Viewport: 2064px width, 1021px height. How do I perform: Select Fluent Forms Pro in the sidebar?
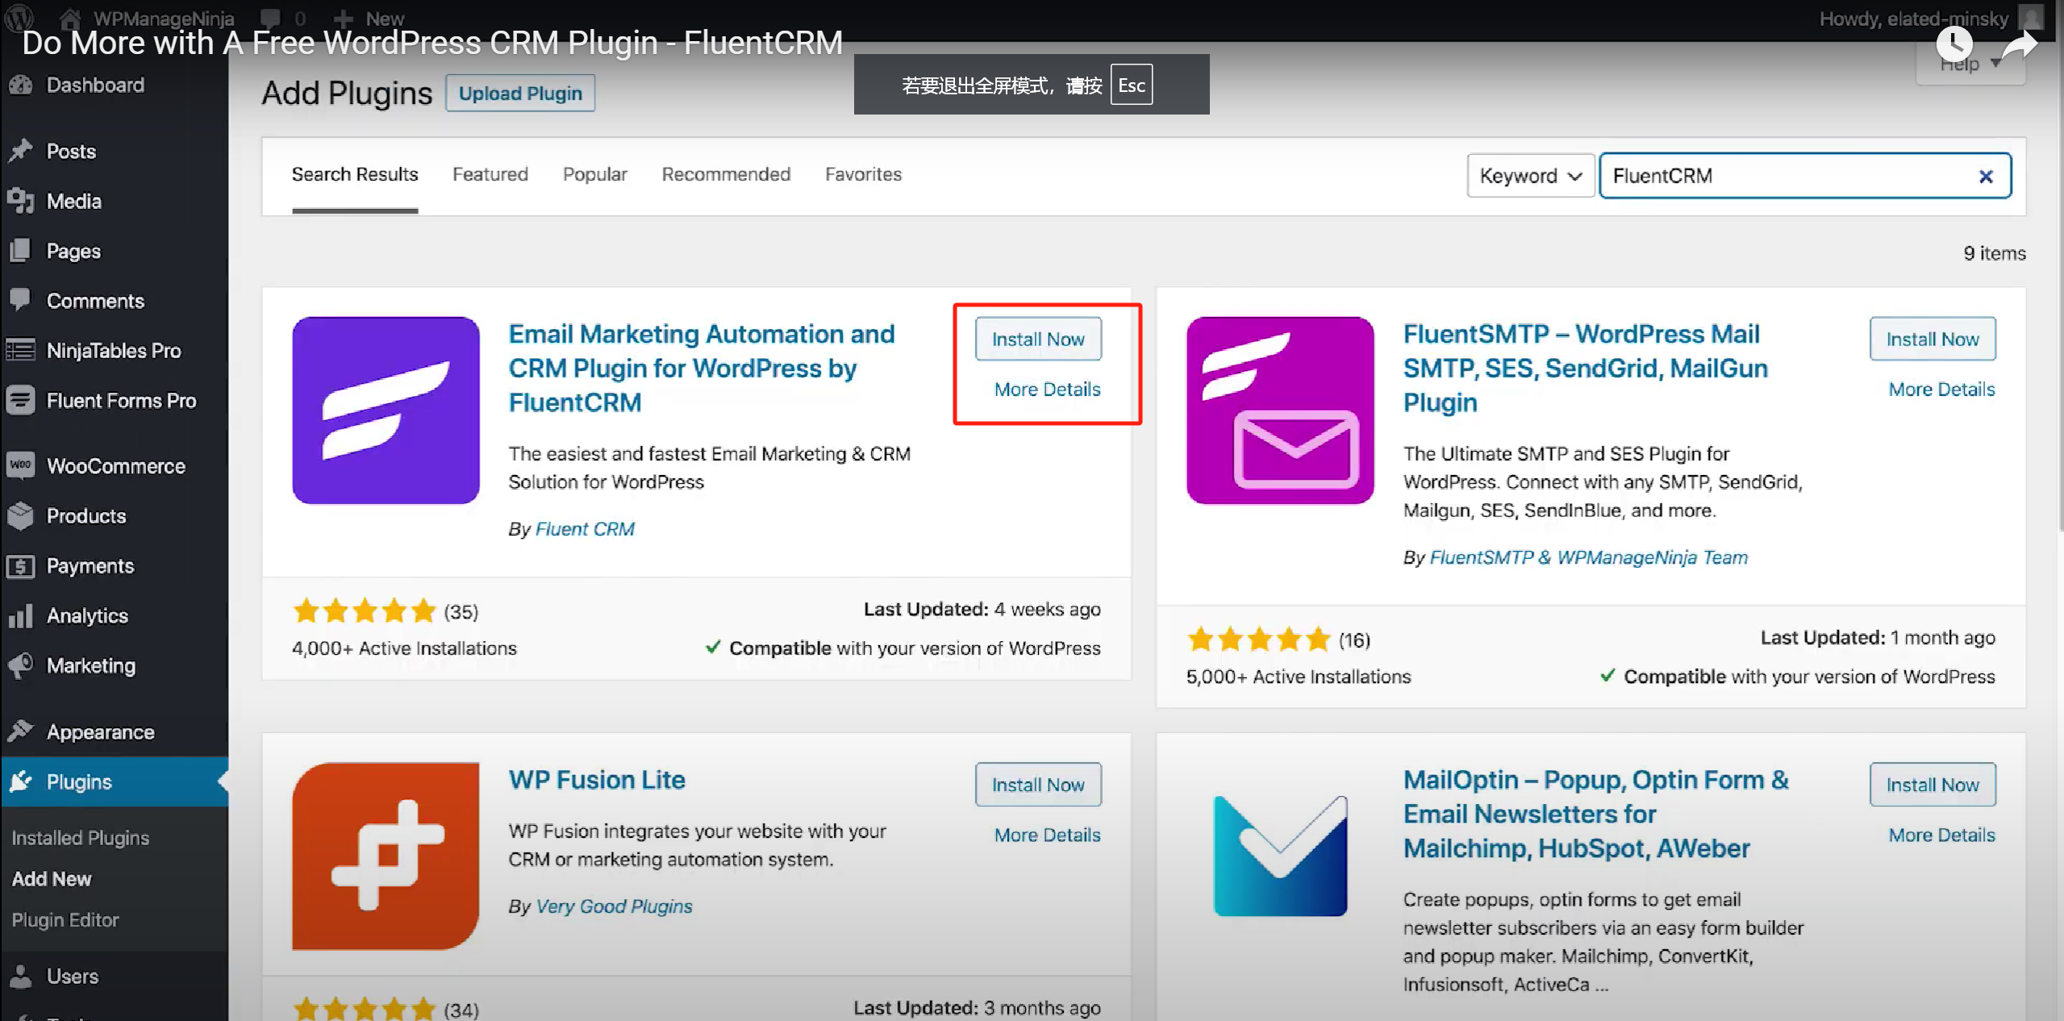pyautogui.click(x=121, y=400)
